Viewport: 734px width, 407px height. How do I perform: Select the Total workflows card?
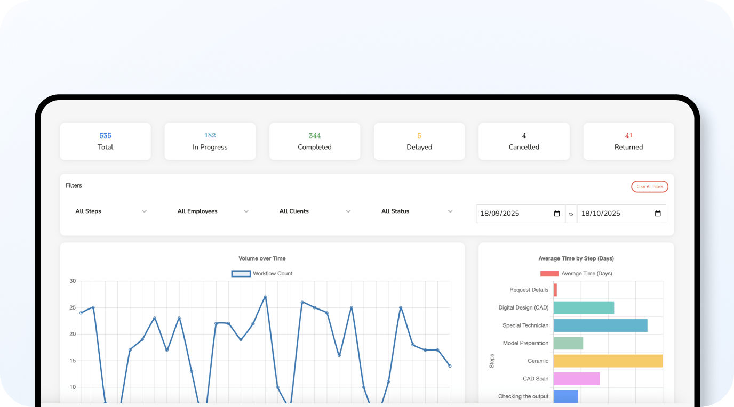pyautogui.click(x=106, y=141)
